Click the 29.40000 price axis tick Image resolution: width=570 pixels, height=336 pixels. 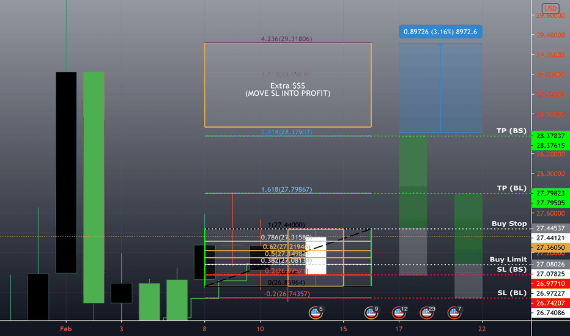point(550,35)
